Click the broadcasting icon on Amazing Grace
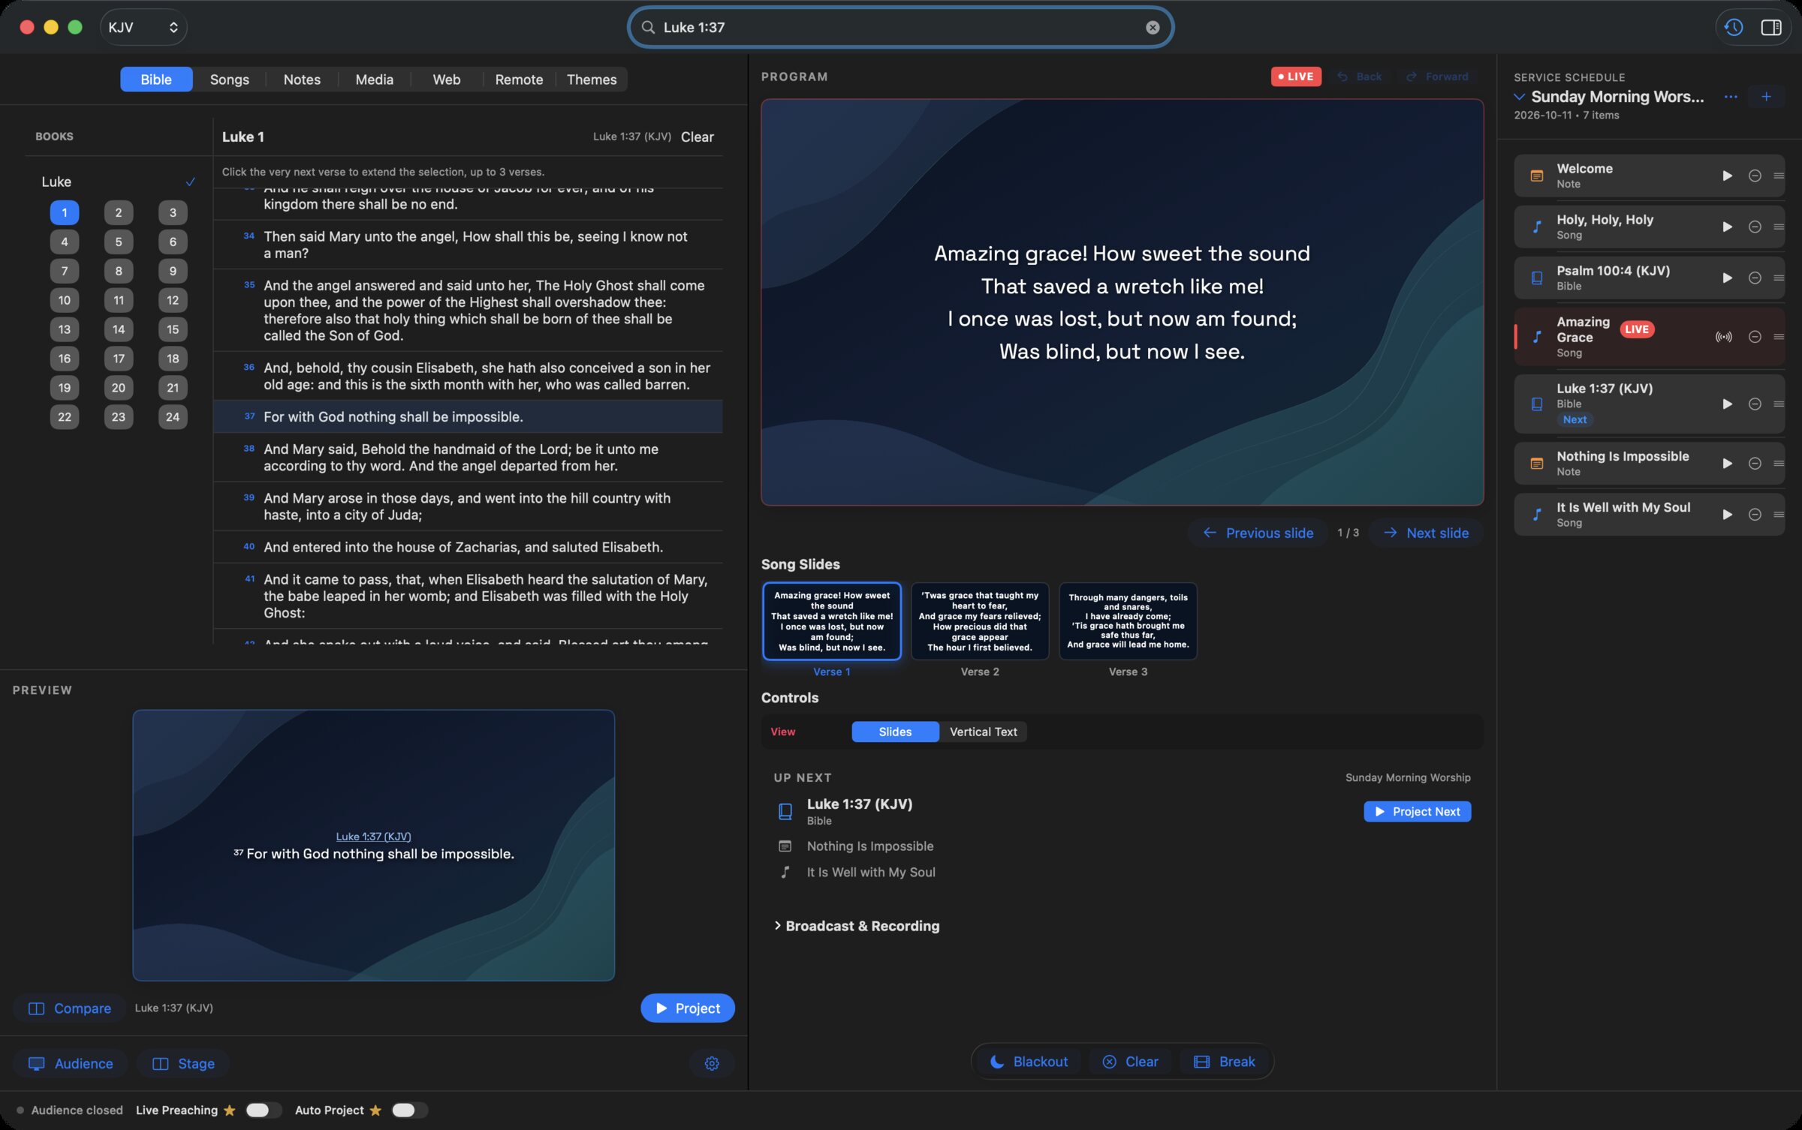1802x1130 pixels. pyautogui.click(x=1724, y=337)
